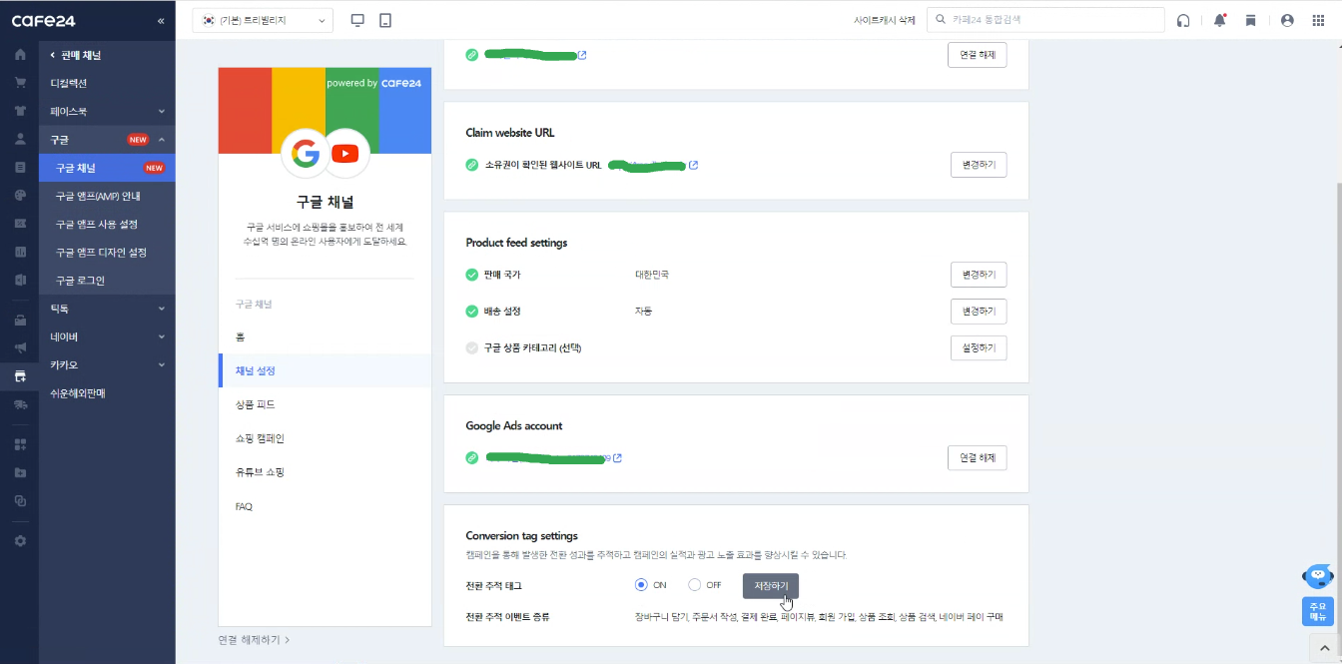The image size is (1342, 664).
Task: Click 변경하기 for 배송 설정
Action: 979,312
